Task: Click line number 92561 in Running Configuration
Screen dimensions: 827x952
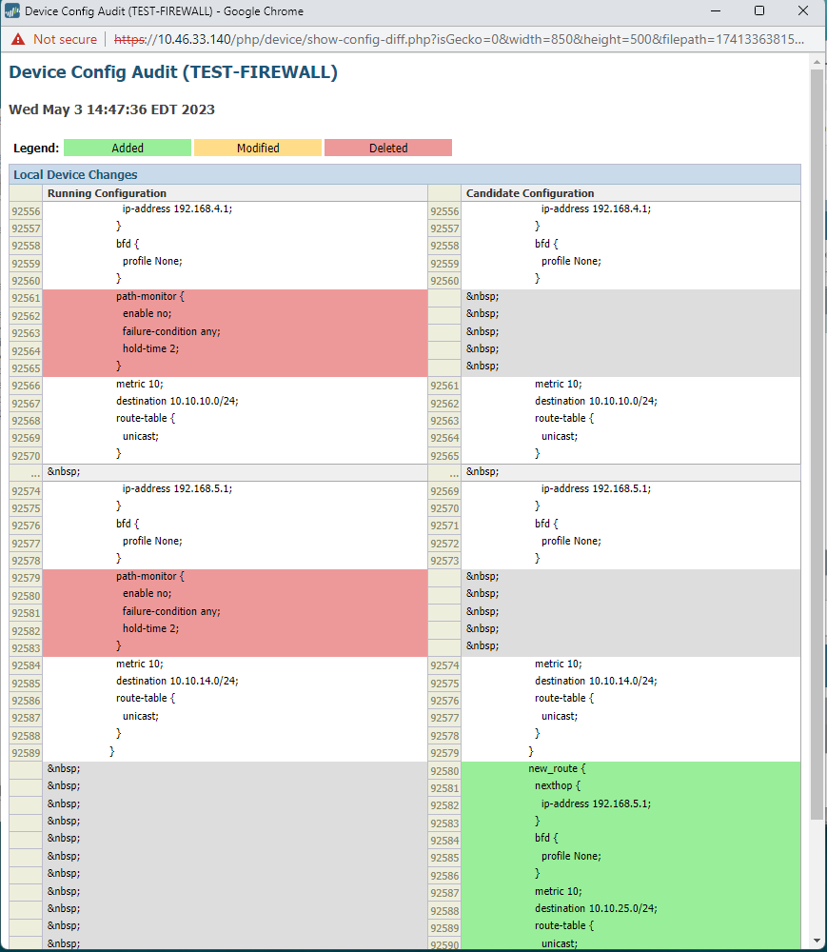Action: click(26, 298)
